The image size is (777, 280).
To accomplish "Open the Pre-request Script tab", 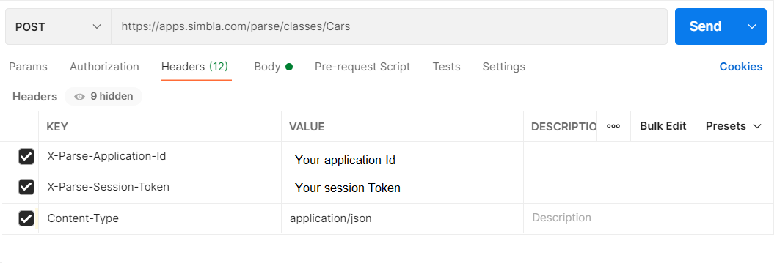I will [x=362, y=67].
